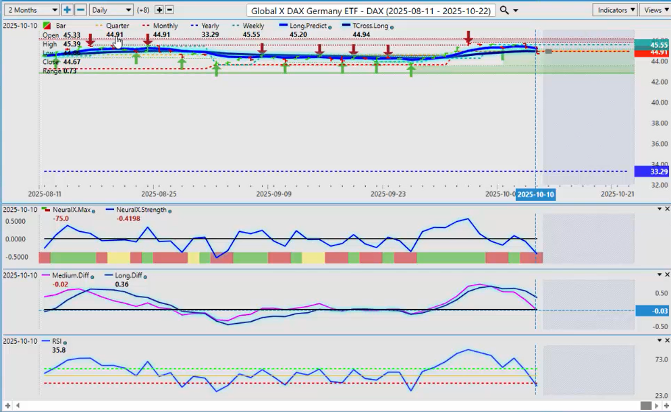Click the magnifying glass search icon
This screenshot has height=412, width=671.
505,10
